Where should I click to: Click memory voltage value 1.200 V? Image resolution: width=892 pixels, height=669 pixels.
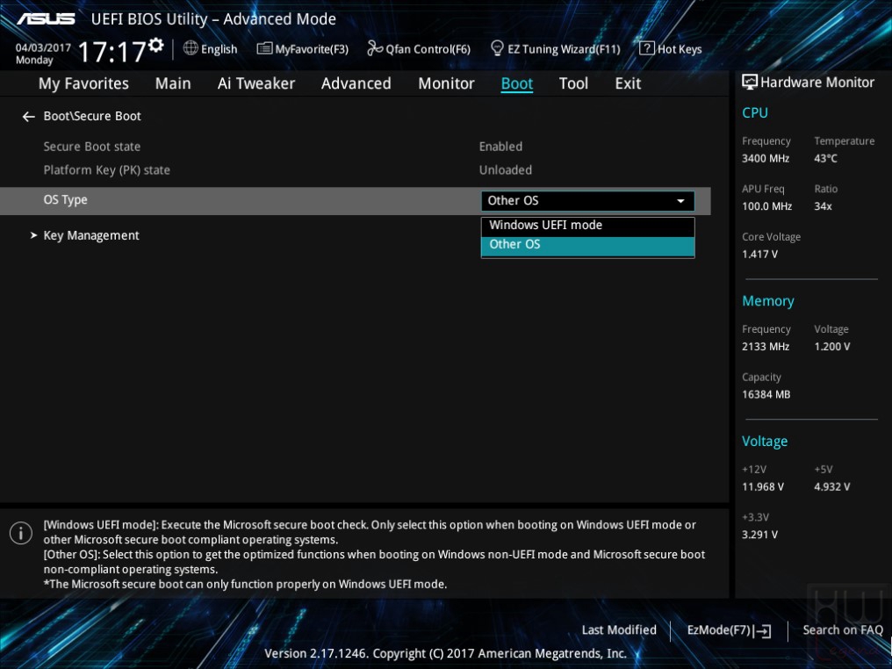[x=831, y=347]
